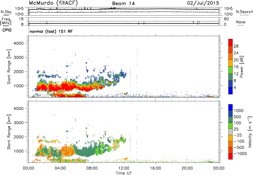Click the red bottom segment of velocity colorbar

click(231, 156)
